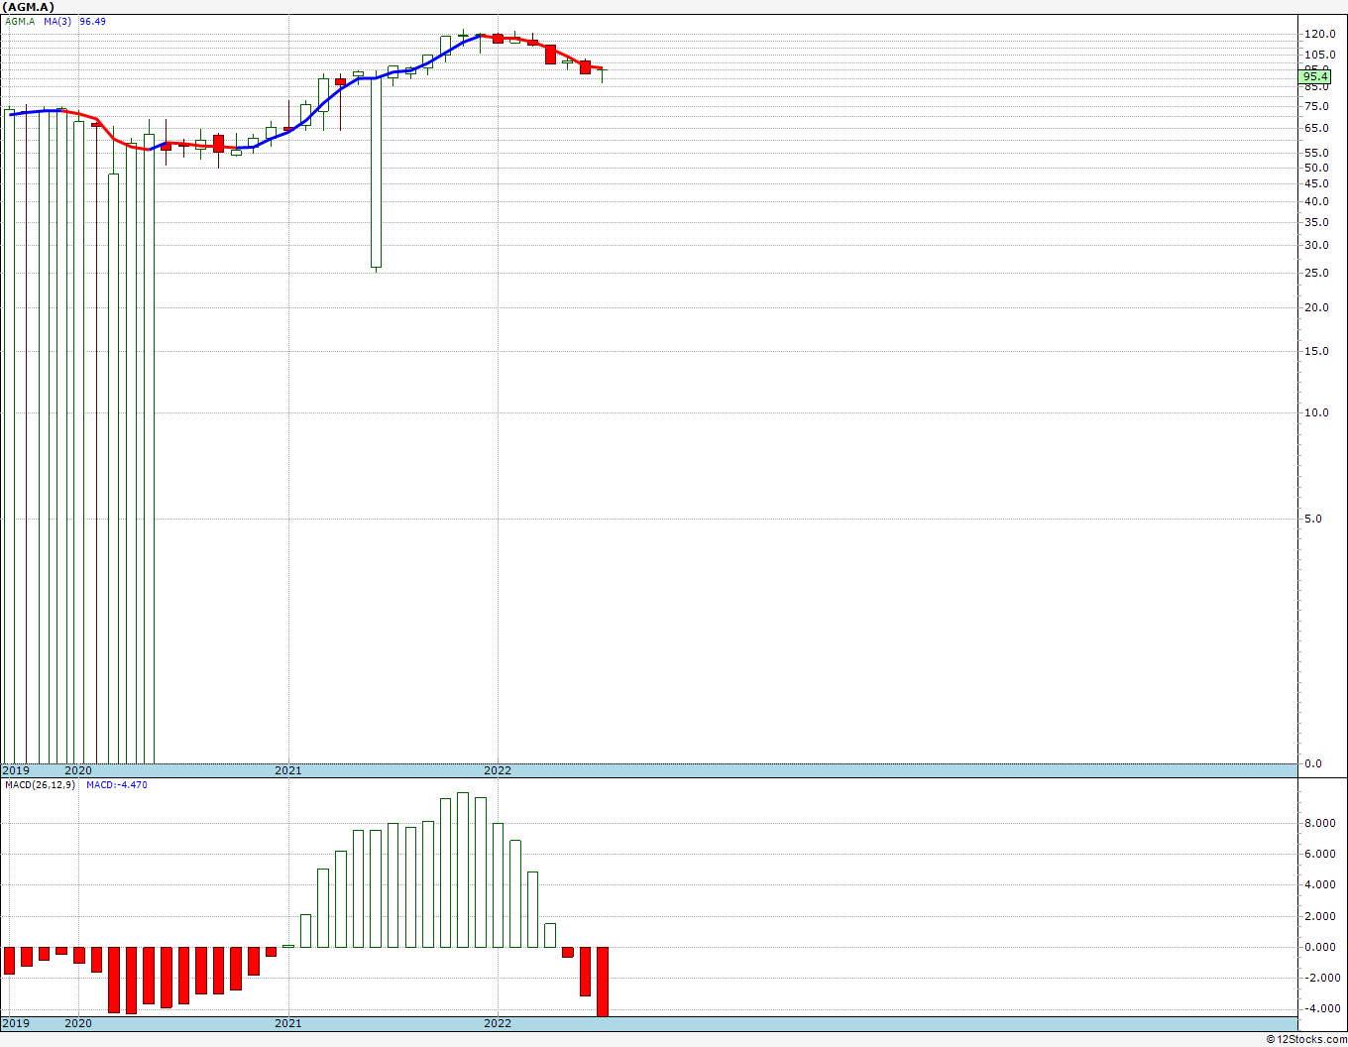The width and height of the screenshot is (1348, 1047).
Task: Click the final red MACD bar at far right
Action: tap(603, 982)
